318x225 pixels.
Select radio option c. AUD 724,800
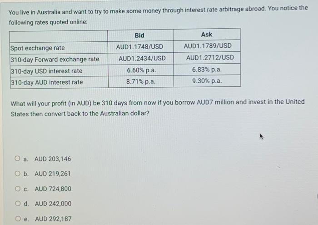pos(18,189)
